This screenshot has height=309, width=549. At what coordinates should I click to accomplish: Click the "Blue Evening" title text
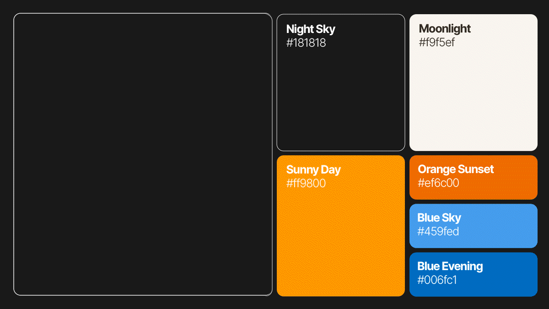click(450, 266)
